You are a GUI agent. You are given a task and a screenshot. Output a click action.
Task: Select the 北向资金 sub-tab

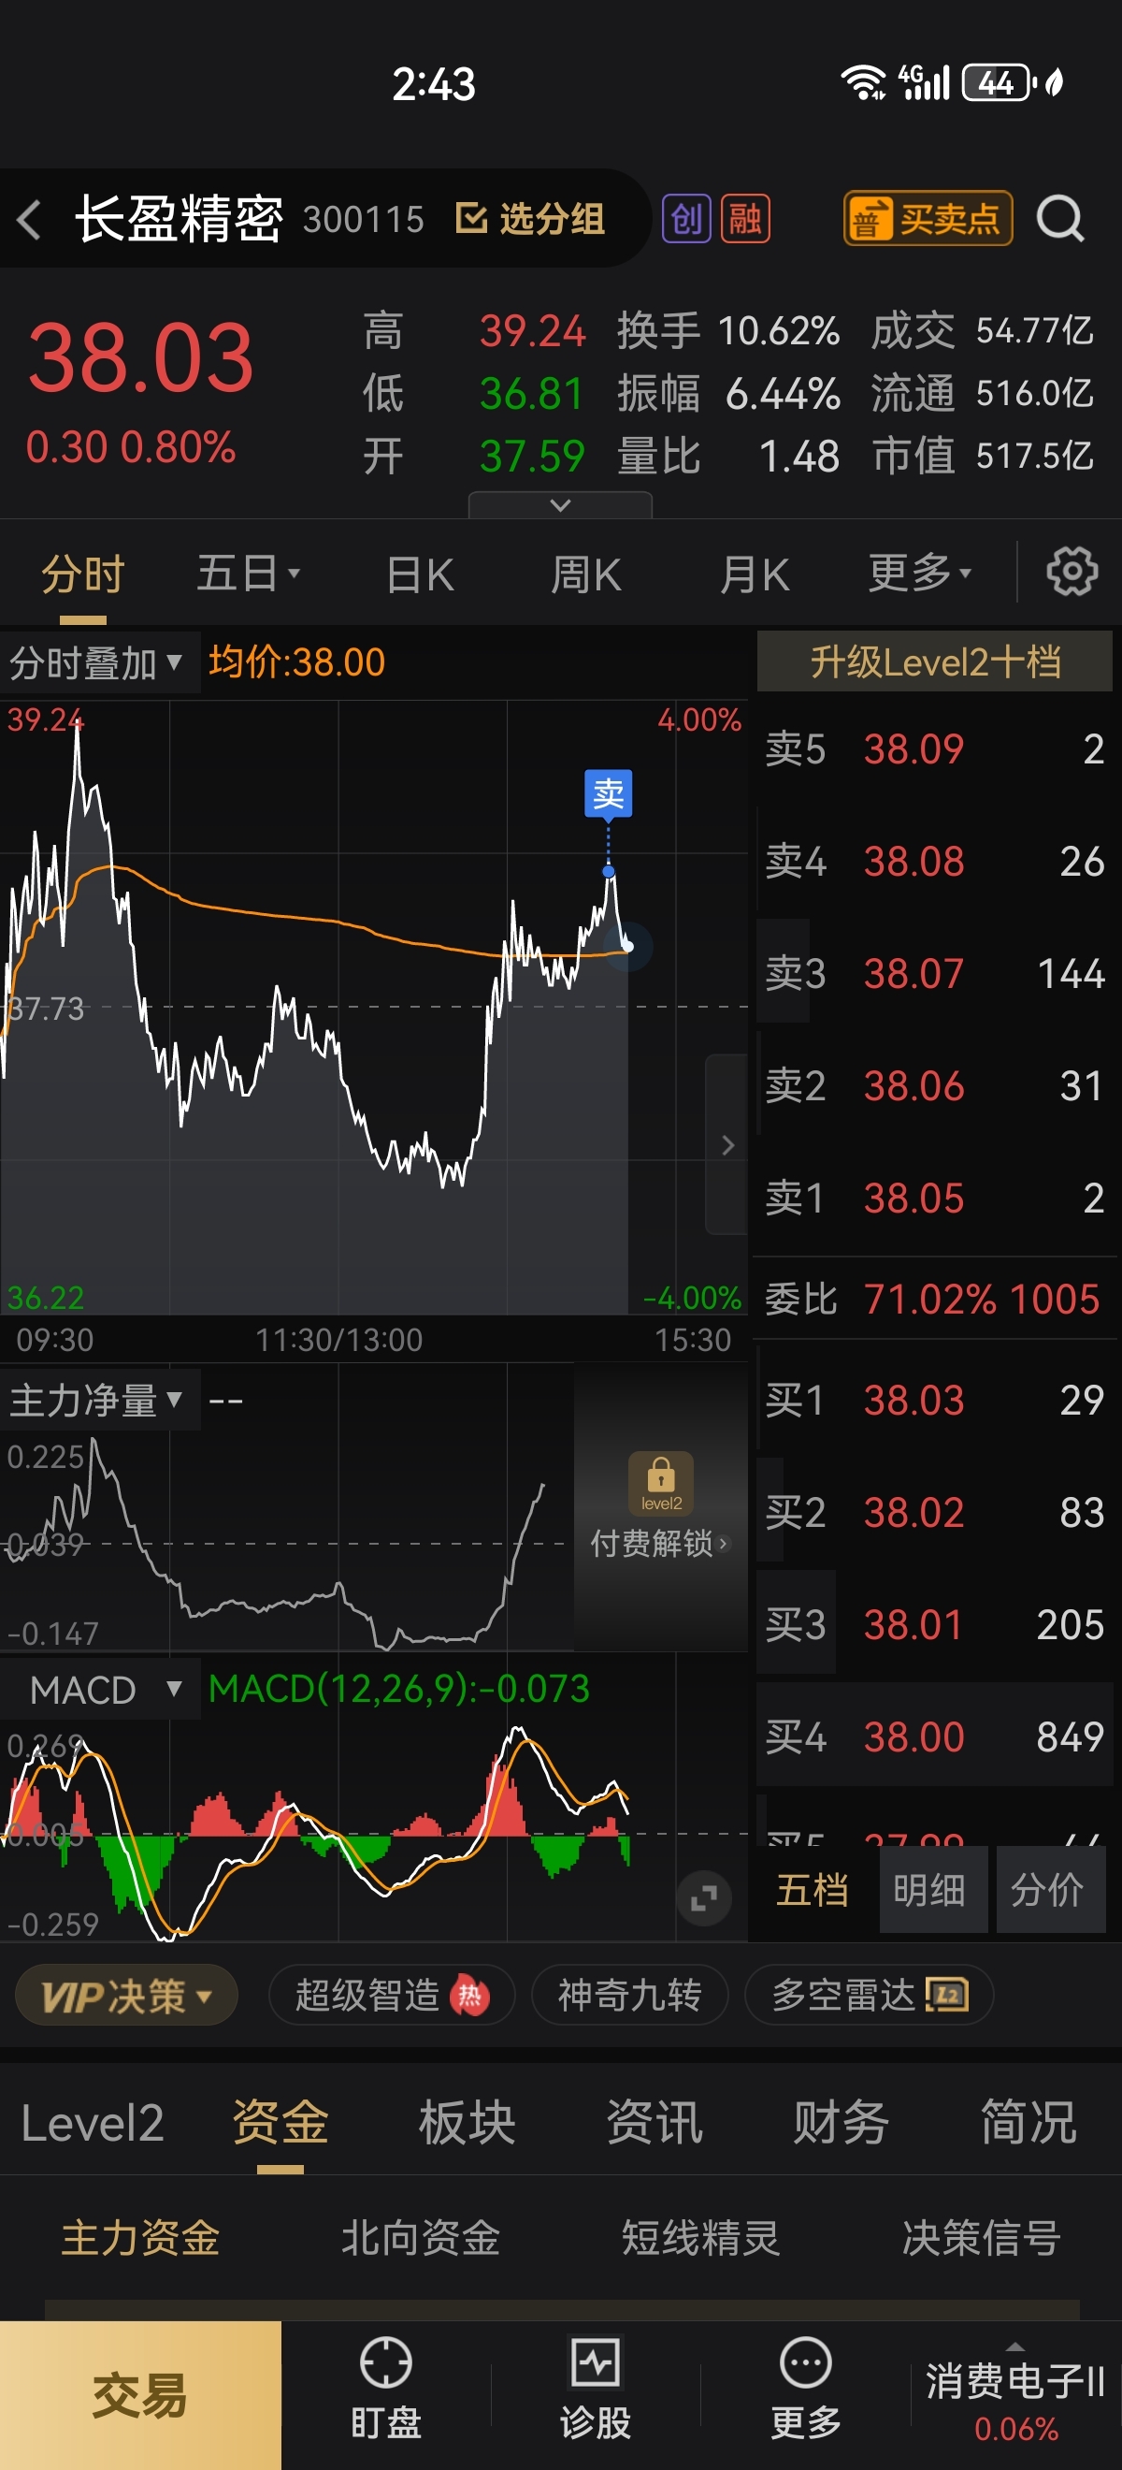click(x=421, y=2238)
